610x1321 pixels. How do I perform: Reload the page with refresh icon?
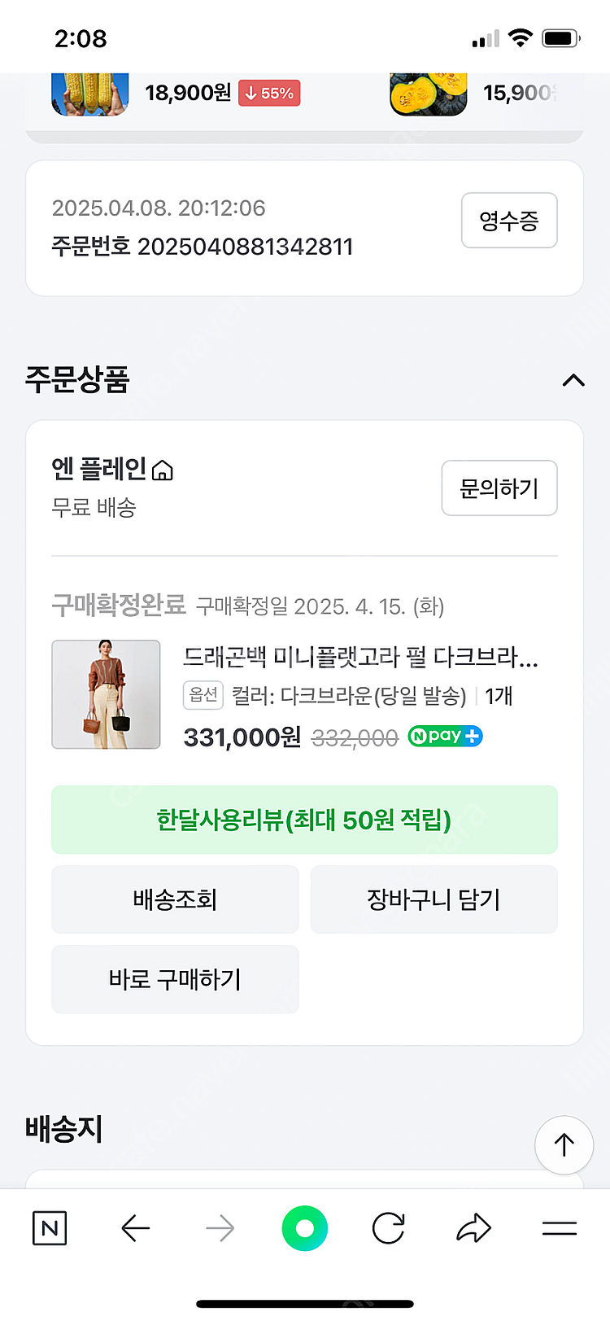point(389,1227)
